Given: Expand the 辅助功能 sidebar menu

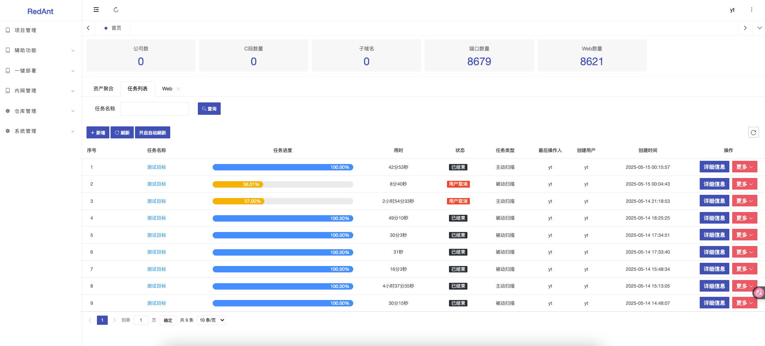Looking at the screenshot, I should pyautogui.click(x=40, y=50).
